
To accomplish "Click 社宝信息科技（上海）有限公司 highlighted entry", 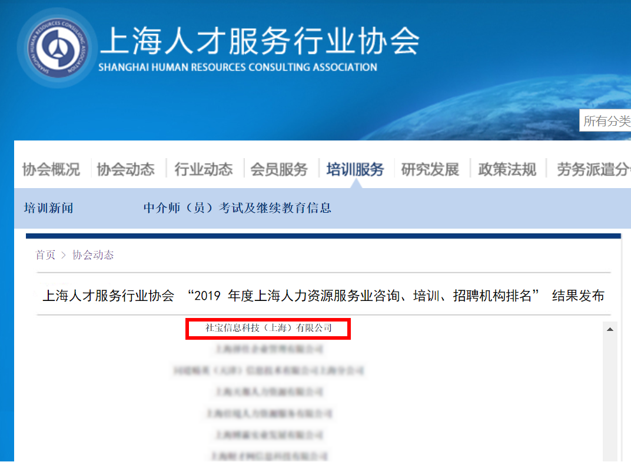I will [269, 329].
